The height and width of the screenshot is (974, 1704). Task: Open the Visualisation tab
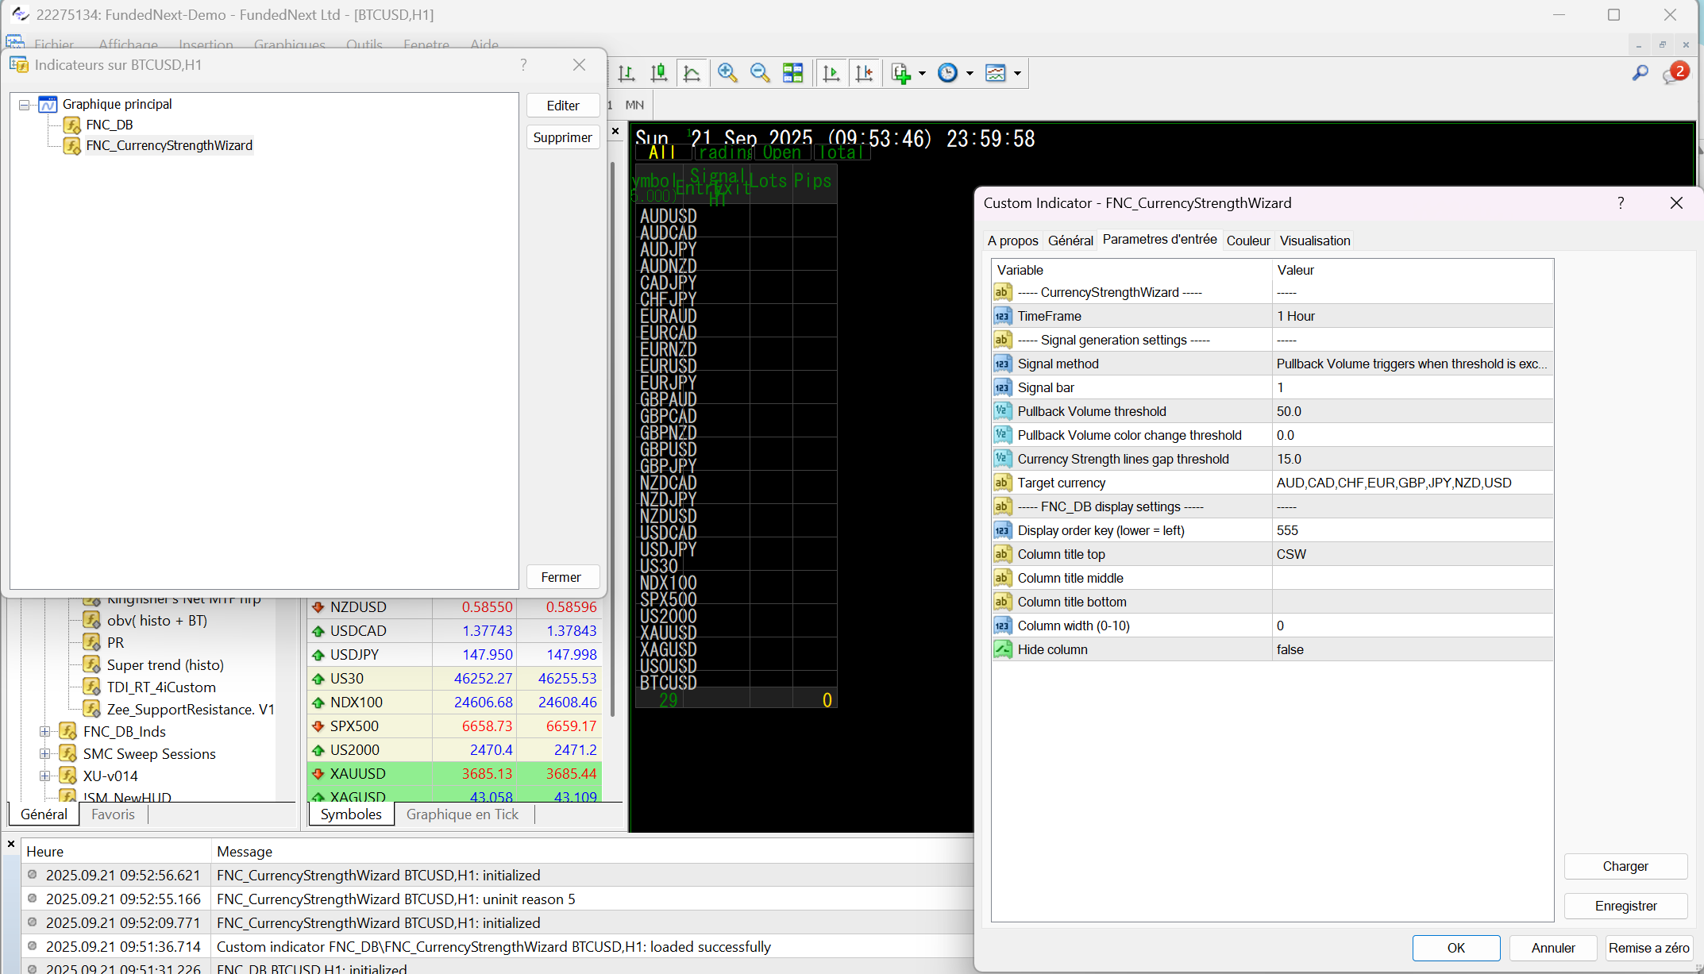click(1314, 241)
